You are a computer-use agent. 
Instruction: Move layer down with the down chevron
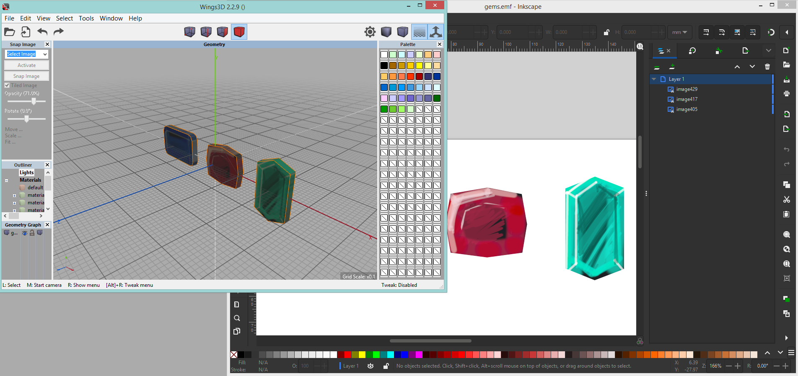(752, 67)
